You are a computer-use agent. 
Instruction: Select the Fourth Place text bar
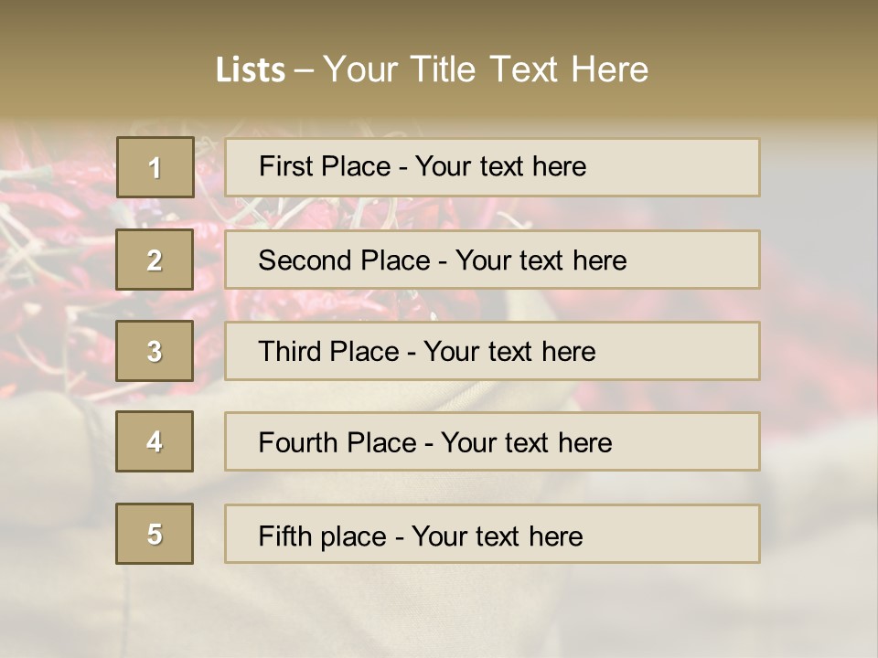click(x=492, y=441)
